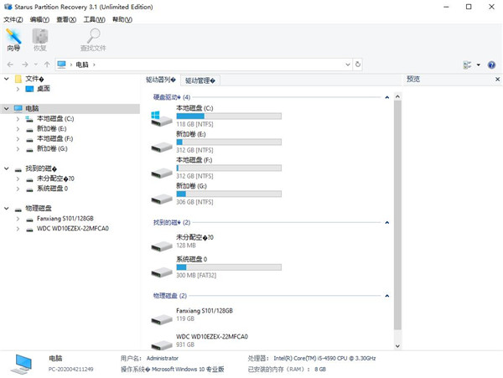Screen dimensions: 503x378
Task: Select Local Disk (C:) drive icon in list
Action: pos(161,118)
